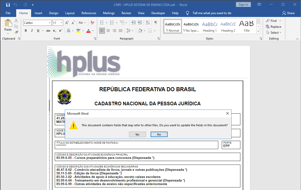Toggle align left paragraph button
301x190 pixels.
click(102, 31)
